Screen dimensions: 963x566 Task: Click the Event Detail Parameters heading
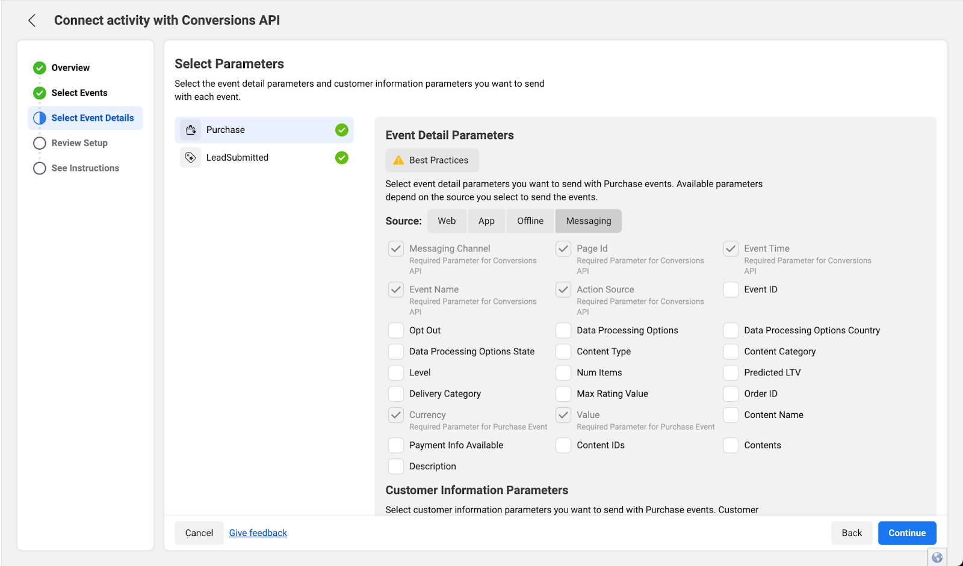450,135
